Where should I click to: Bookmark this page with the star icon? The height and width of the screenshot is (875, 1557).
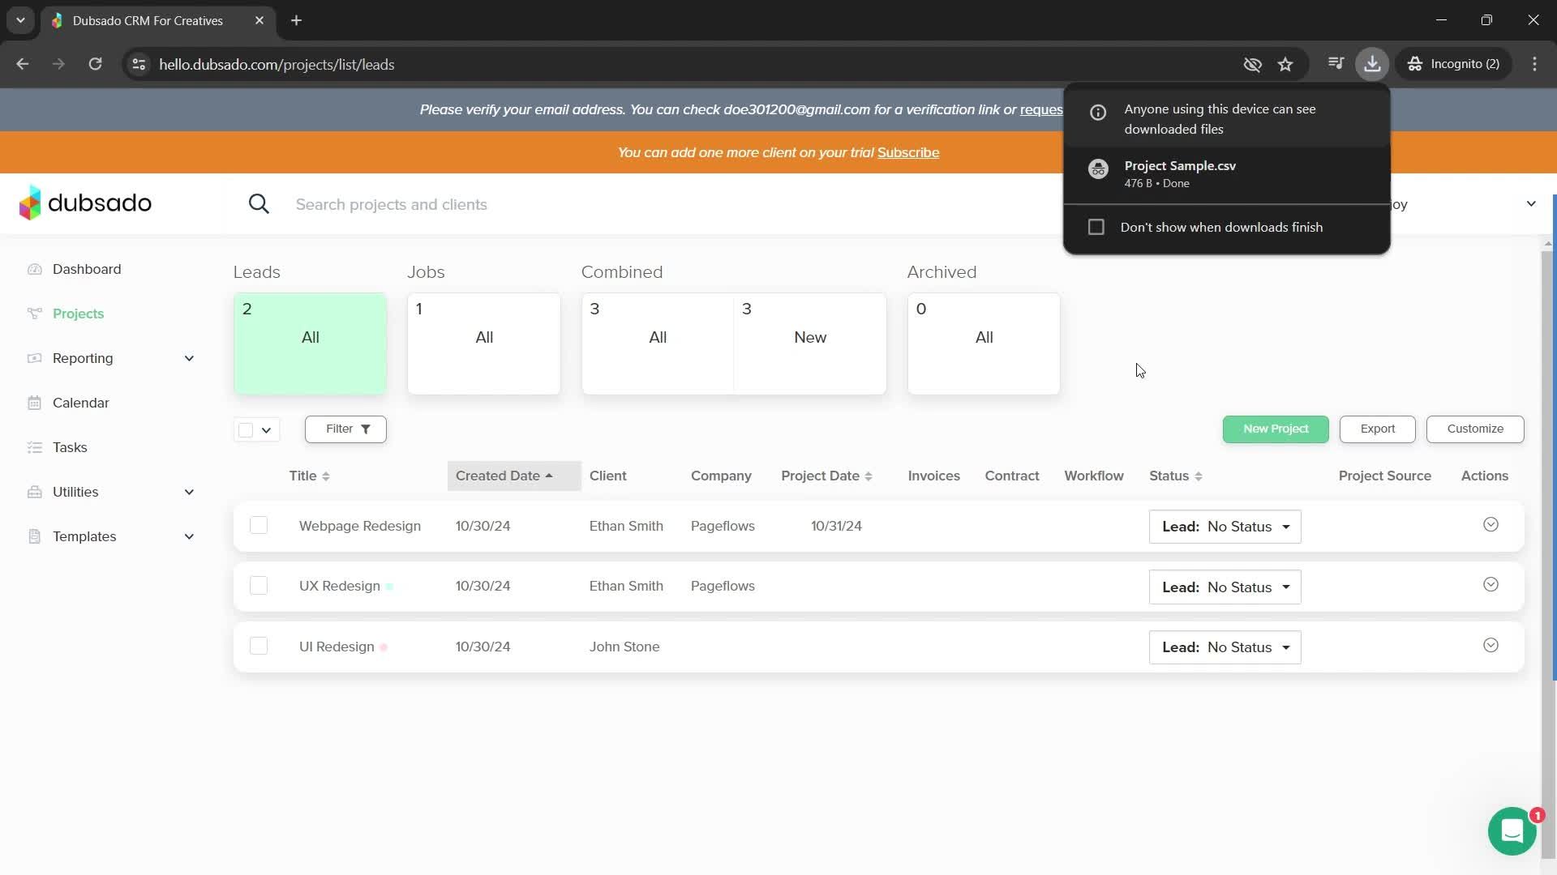click(1285, 64)
